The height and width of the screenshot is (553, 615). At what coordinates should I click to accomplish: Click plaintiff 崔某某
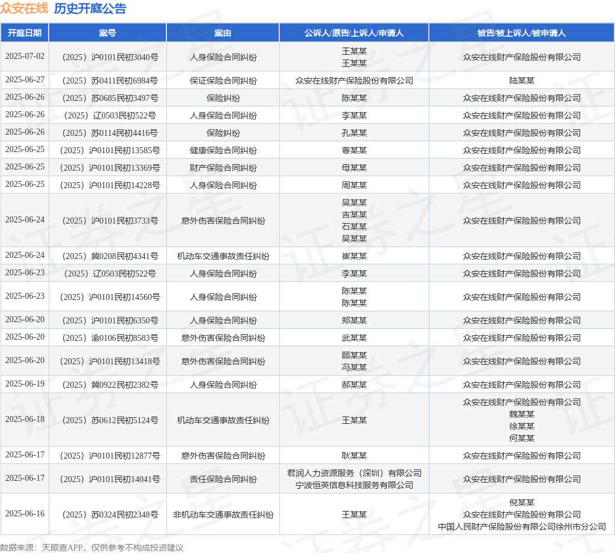[x=354, y=256]
